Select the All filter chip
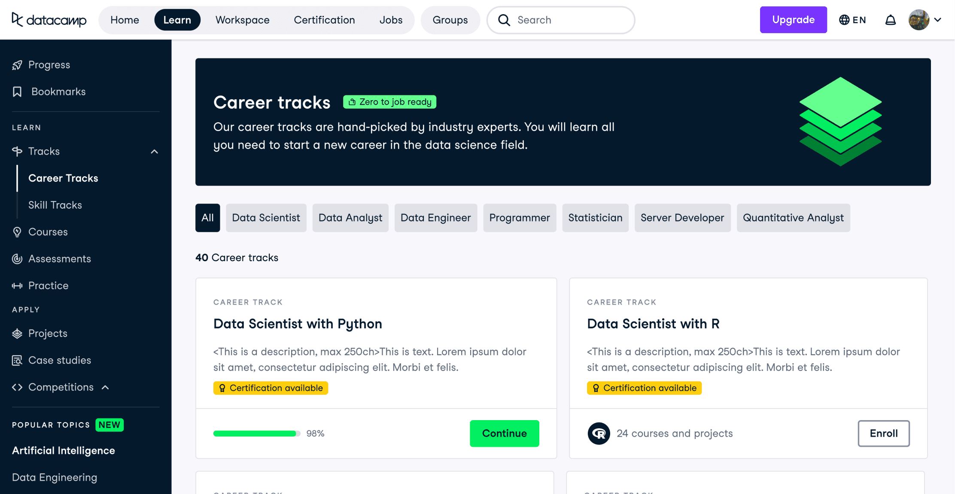Screen dimensions: 955x494 click(x=207, y=218)
